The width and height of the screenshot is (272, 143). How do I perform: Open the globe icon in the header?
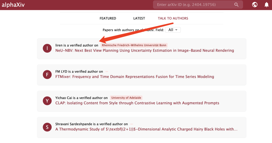click(255, 5)
